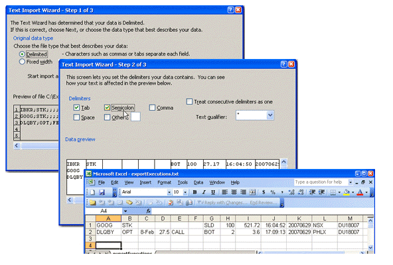
Task: Click Decrease Indent icon
Action: pos(312,192)
